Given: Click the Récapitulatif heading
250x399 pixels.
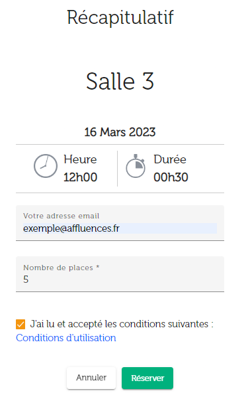Looking at the screenshot, I should click(x=120, y=17).
